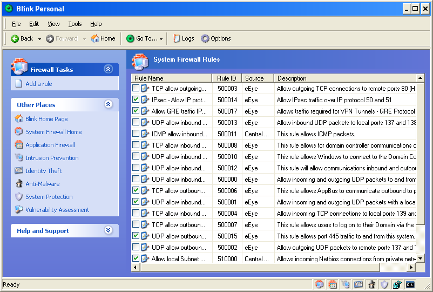Uncheck Allow local Subnet rule 510000
433x292 pixels.
point(136,258)
